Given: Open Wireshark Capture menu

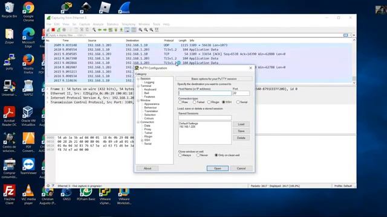Looking at the screenshot, I should [x=85, y=24].
